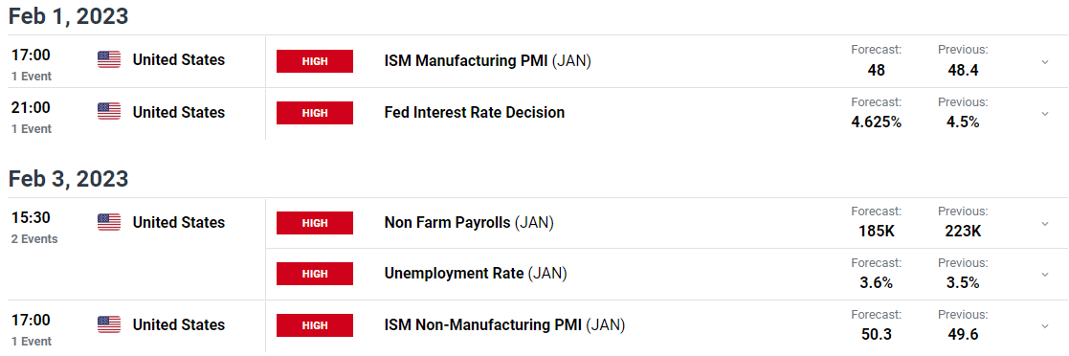The height and width of the screenshot is (356, 1069).
Task: Select the Feb 1, 2023 date heading
Action: [x=68, y=15]
